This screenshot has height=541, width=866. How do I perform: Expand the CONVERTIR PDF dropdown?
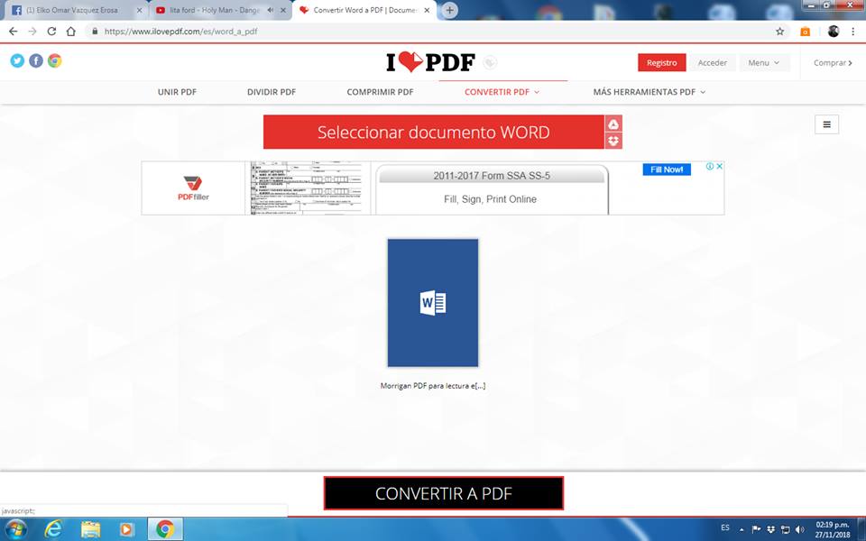pyautogui.click(x=502, y=92)
